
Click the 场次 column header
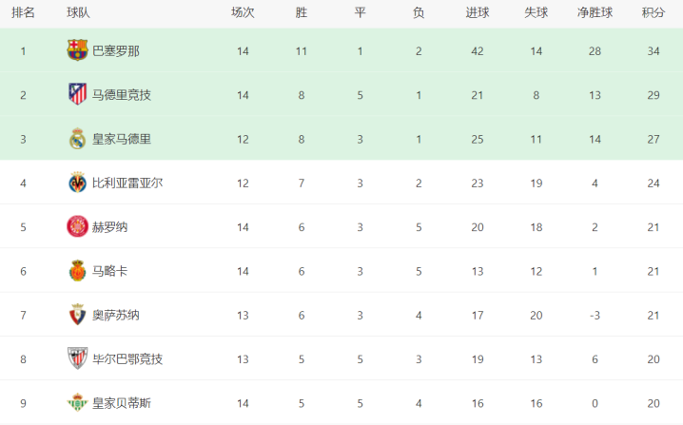pyautogui.click(x=243, y=12)
